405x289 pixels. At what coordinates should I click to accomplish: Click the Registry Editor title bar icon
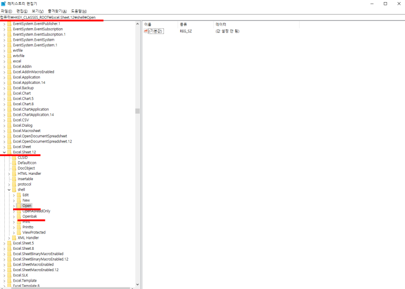pos(3,4)
